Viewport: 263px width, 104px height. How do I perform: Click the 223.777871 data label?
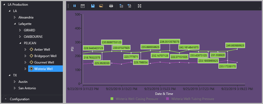click(x=131, y=57)
